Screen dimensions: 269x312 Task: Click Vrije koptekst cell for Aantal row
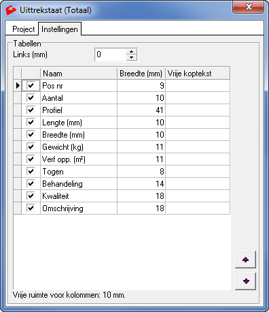tap(198, 98)
